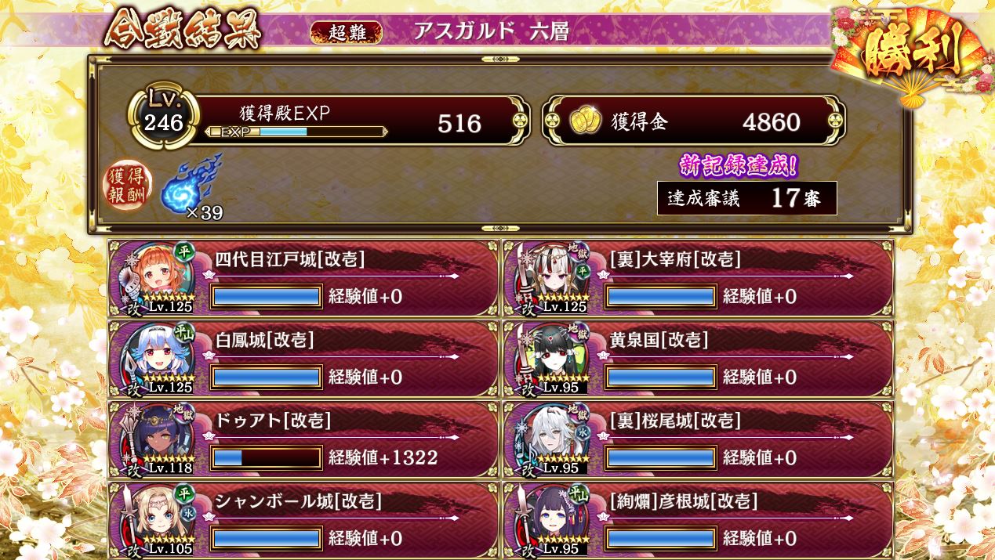Click the 超難 difficulty badge

(347, 32)
